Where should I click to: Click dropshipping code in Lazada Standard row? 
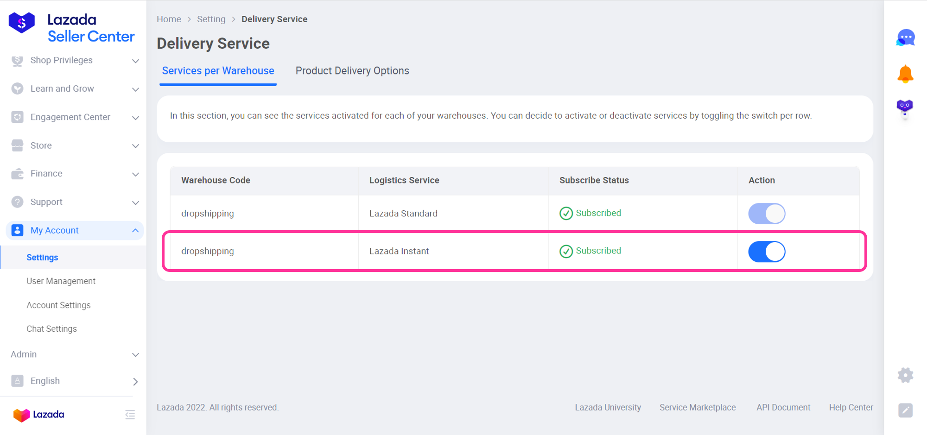coord(208,214)
